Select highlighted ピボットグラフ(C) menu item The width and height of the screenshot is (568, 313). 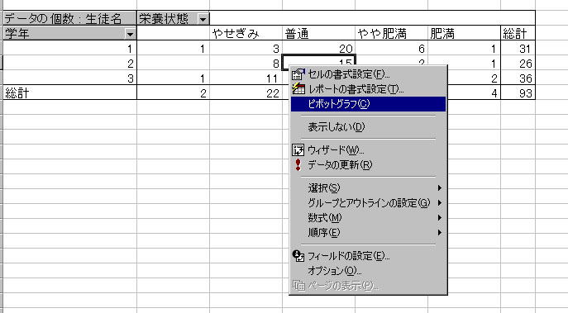368,104
